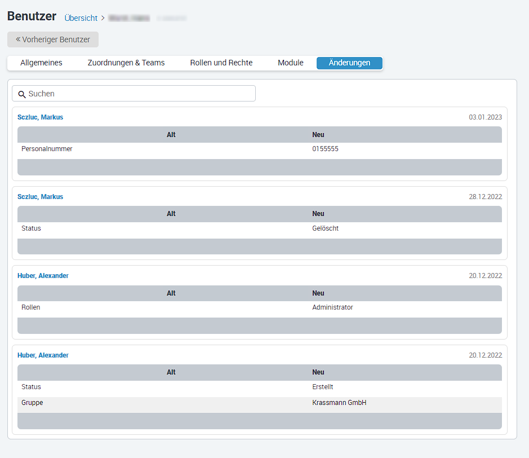Open the Übersicht breadcrumb link

81,18
